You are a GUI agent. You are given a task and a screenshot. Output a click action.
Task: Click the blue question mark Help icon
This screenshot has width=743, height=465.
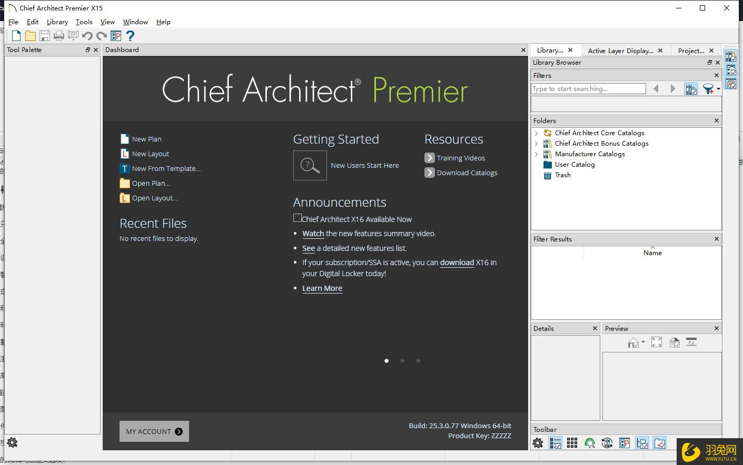130,36
